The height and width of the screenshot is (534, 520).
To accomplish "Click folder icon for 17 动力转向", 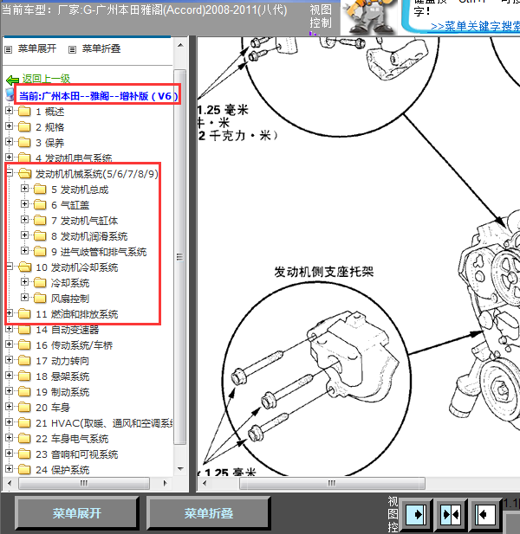I will tap(24, 361).
